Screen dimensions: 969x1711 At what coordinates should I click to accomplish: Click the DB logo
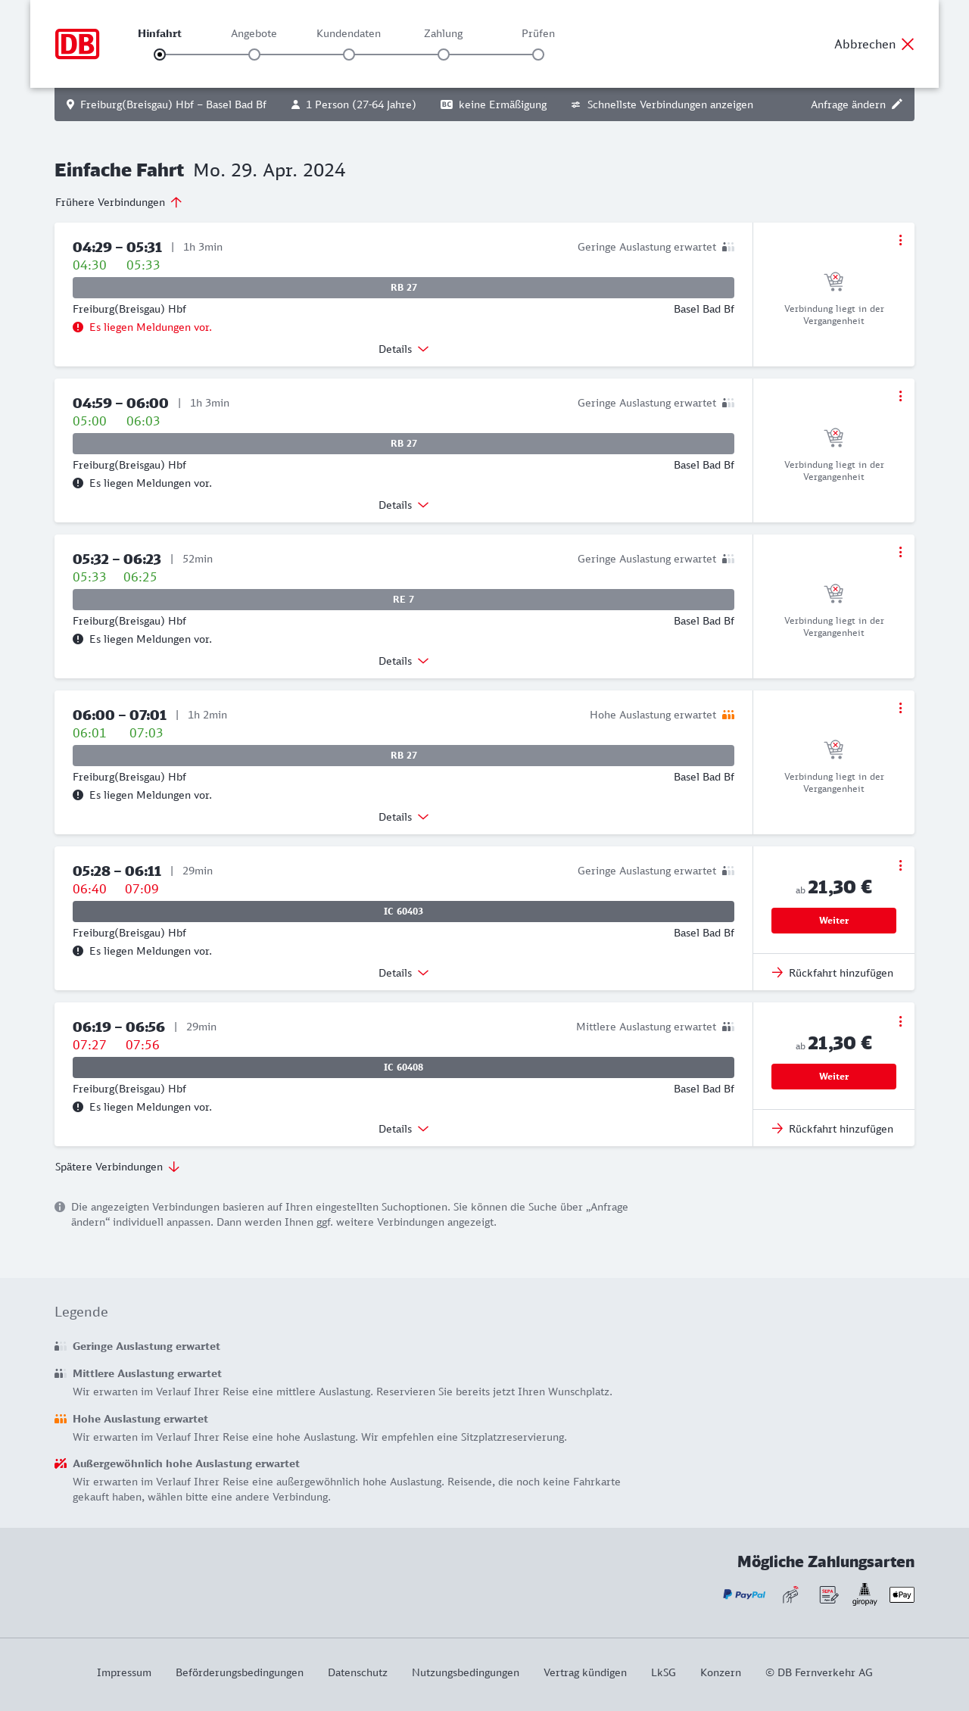(x=77, y=44)
